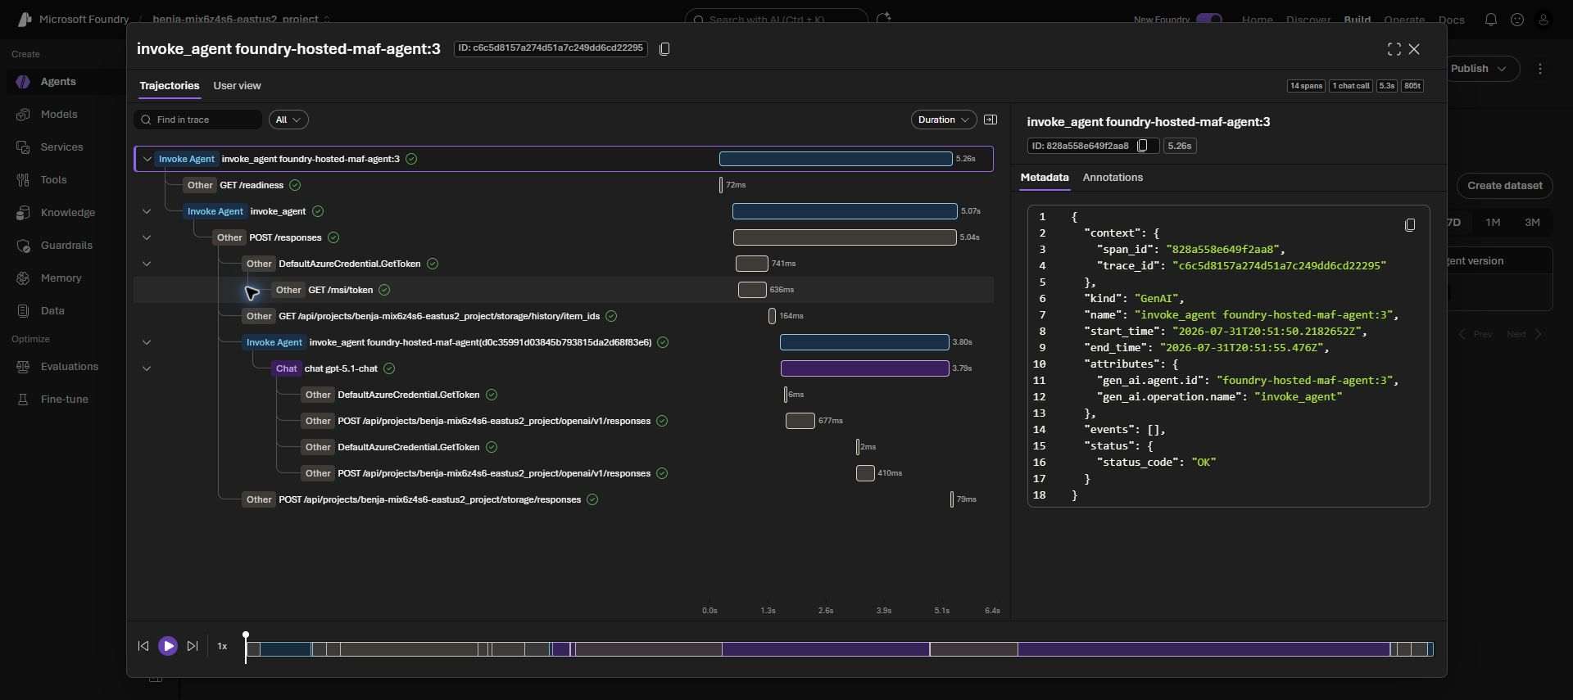The width and height of the screenshot is (1573, 700).
Task: Open Evaluations in the sidebar
Action: (69, 367)
